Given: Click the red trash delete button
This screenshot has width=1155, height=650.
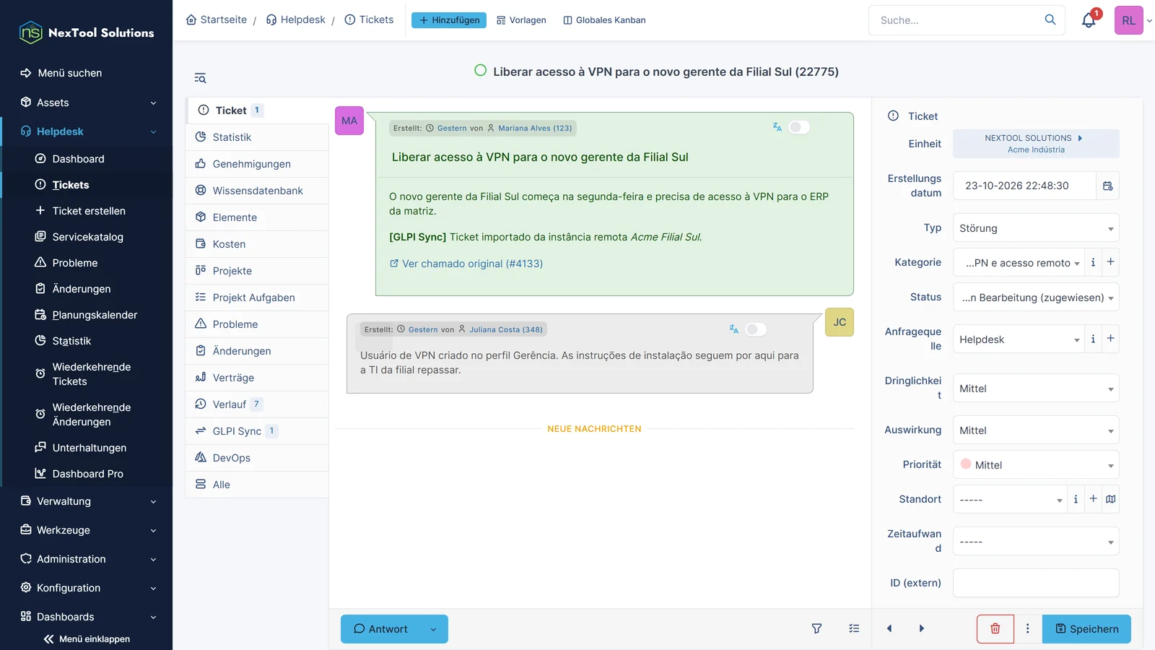Looking at the screenshot, I should 995,629.
